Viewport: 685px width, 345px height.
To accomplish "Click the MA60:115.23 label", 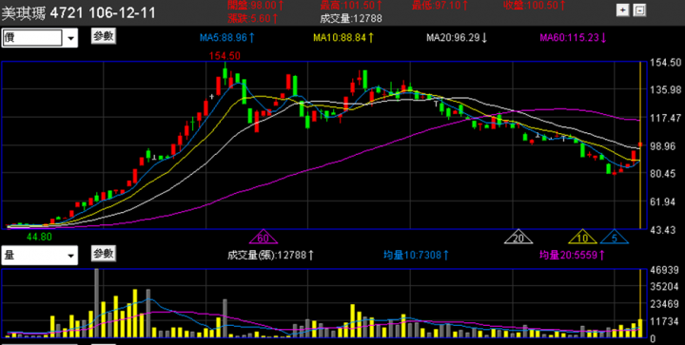I will point(573,38).
